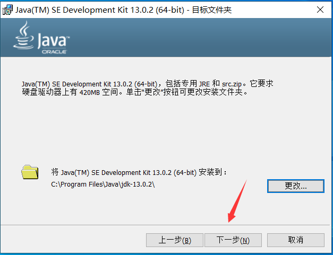Go back with 上一步(B)
This screenshot has width=333, height=255.
(x=175, y=240)
